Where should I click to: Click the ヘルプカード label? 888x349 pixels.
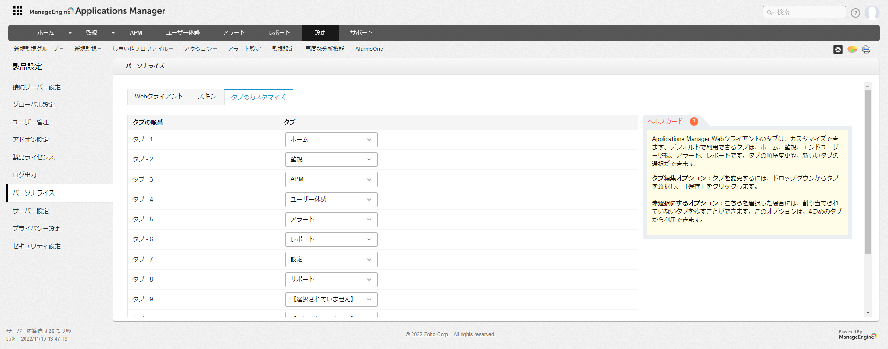coord(665,122)
